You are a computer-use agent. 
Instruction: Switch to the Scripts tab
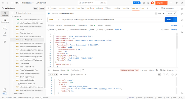pos(100,25)
